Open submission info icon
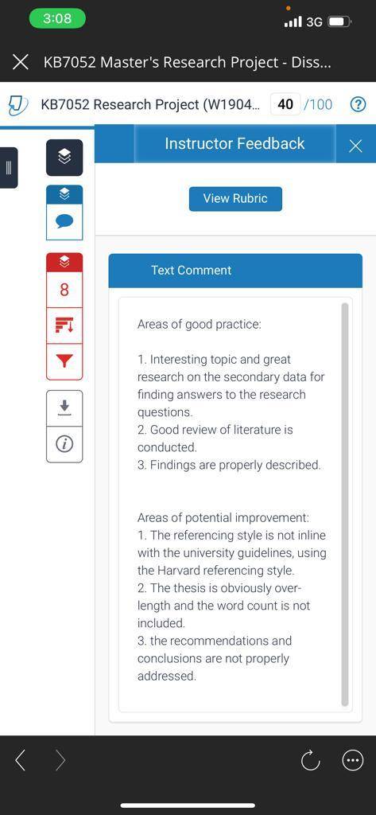This screenshot has width=376, height=815. (64, 444)
